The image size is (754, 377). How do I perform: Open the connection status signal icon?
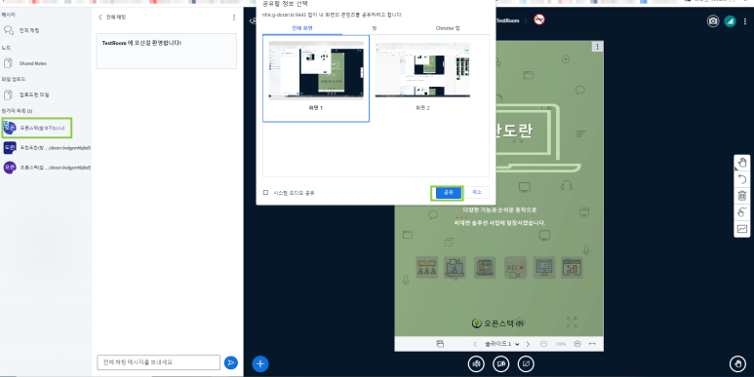tap(730, 21)
